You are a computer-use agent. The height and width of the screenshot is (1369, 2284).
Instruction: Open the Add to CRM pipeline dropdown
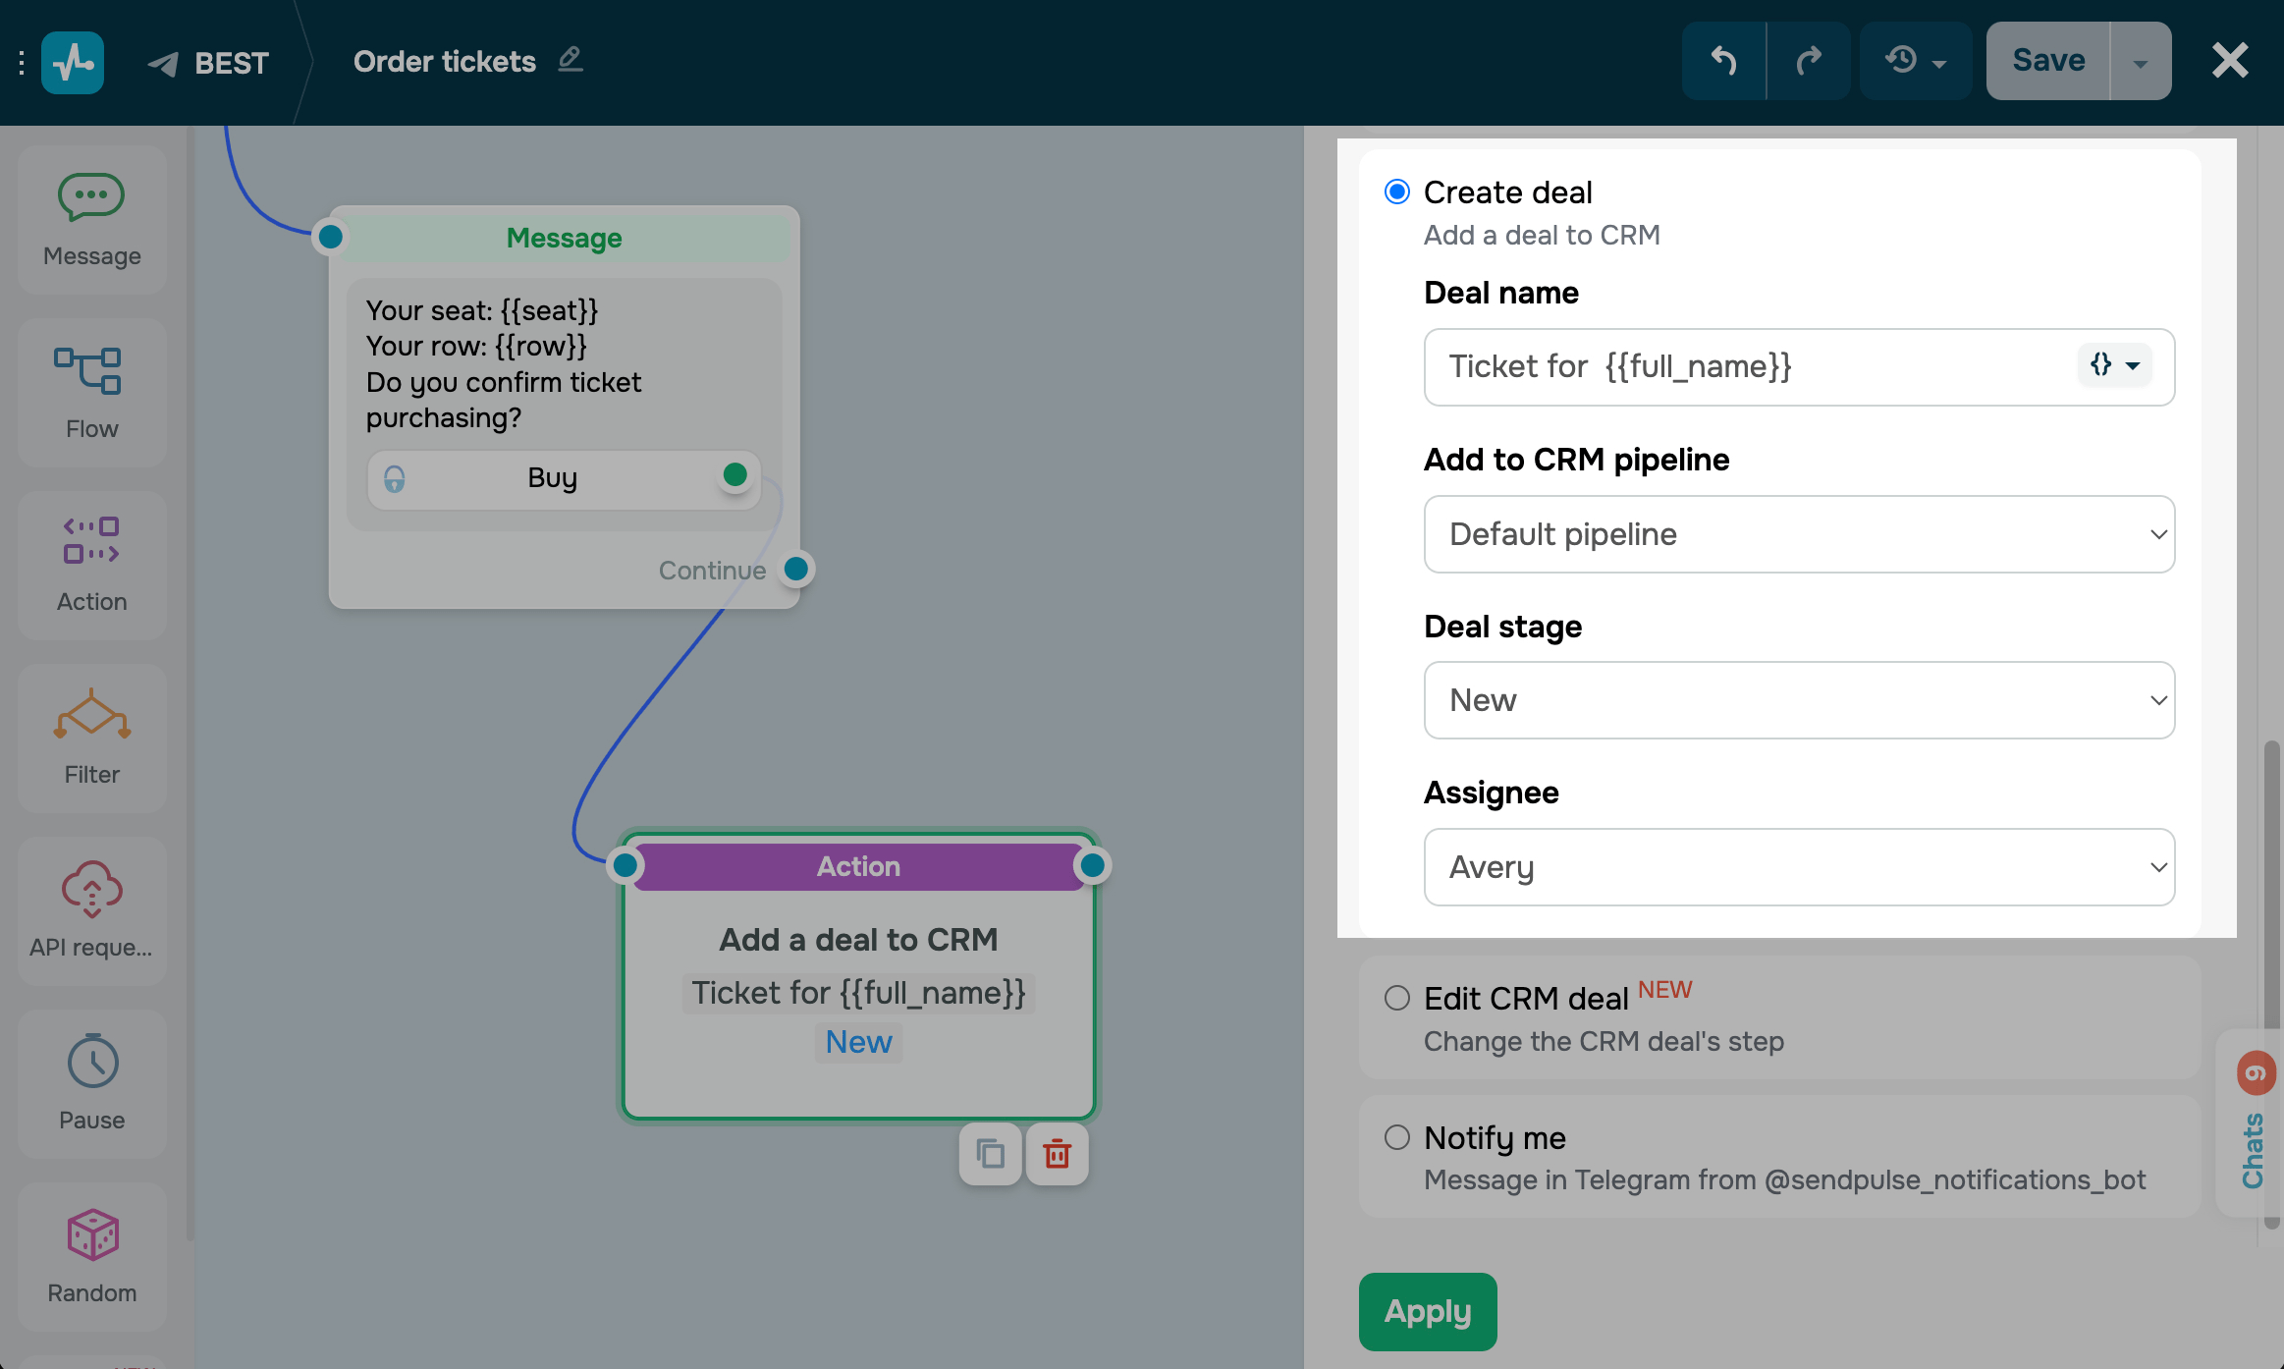(1798, 534)
